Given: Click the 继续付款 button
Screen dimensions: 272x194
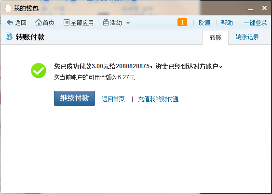Looking at the screenshot, I should pos(74,98).
